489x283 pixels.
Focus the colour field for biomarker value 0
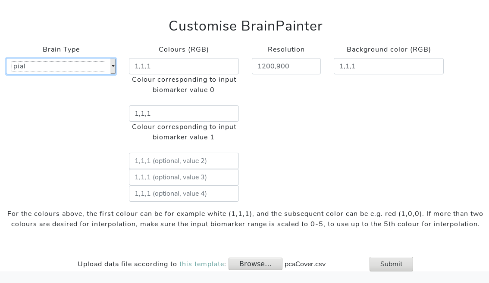(184, 66)
